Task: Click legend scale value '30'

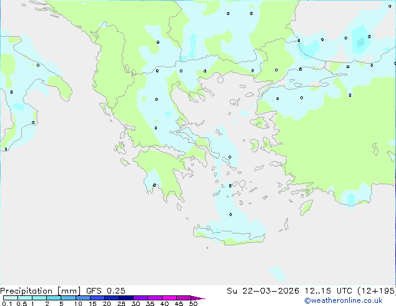Action: [x=136, y=304]
